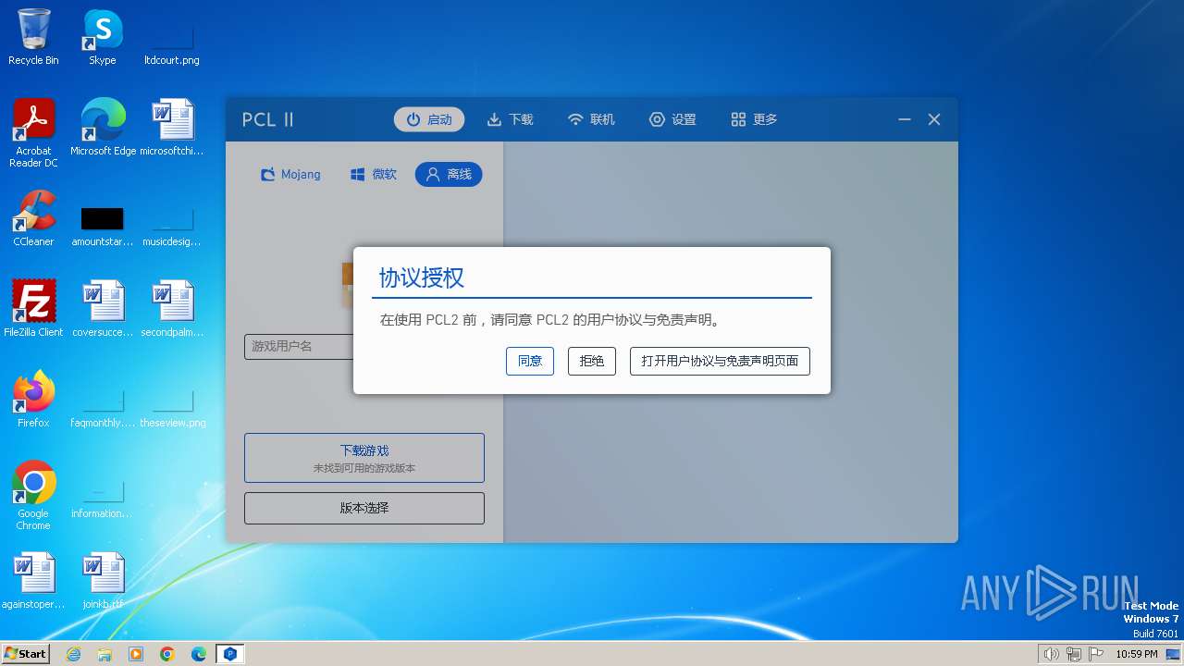The width and height of the screenshot is (1184, 666).
Task: Open network icon in system tray
Action: 1074,654
